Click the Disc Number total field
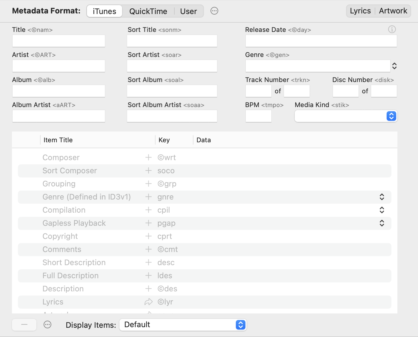The image size is (418, 337). pos(384,91)
